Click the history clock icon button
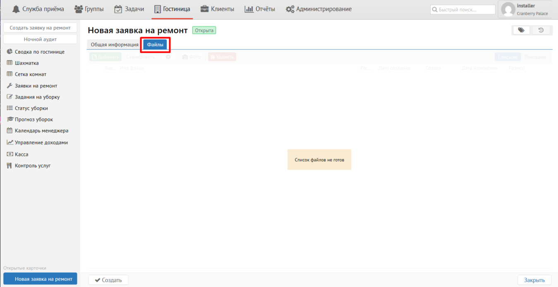Viewport: 558px width, 287px height. coord(541,30)
